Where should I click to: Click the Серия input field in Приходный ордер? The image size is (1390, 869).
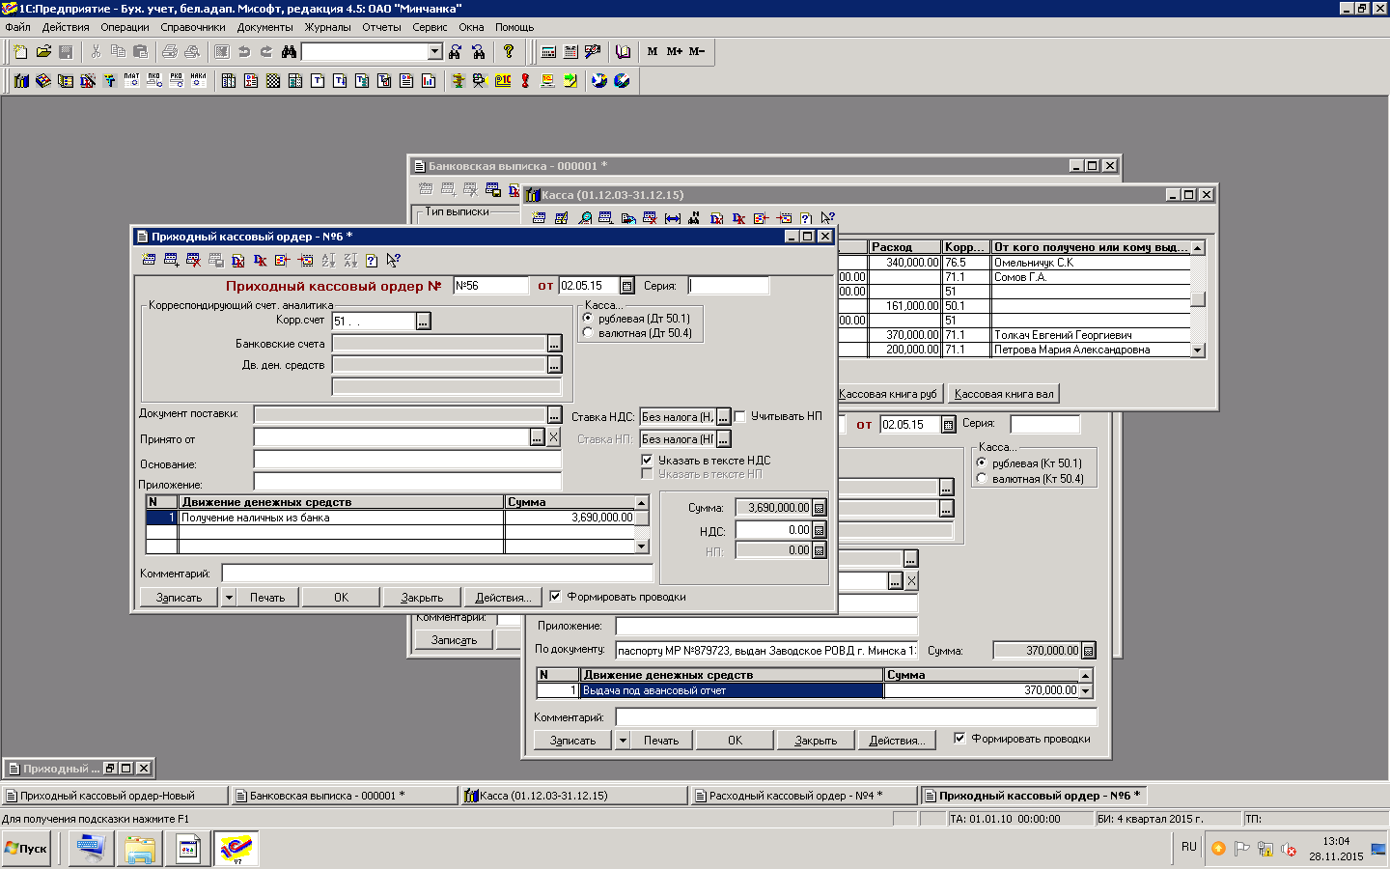pos(729,286)
